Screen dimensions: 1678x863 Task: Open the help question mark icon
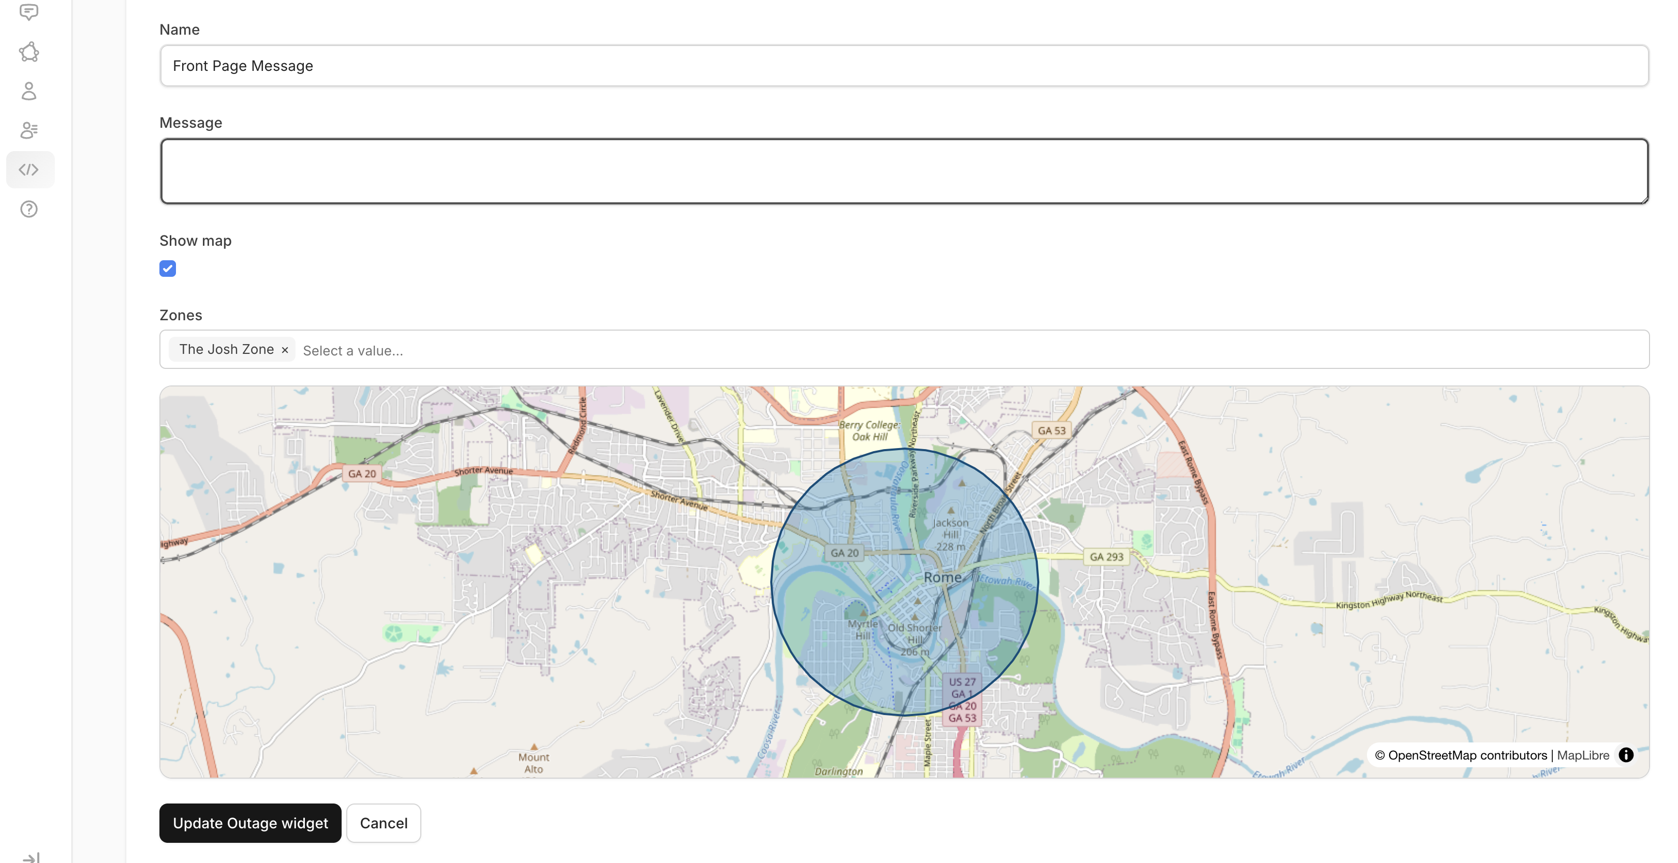click(x=28, y=209)
